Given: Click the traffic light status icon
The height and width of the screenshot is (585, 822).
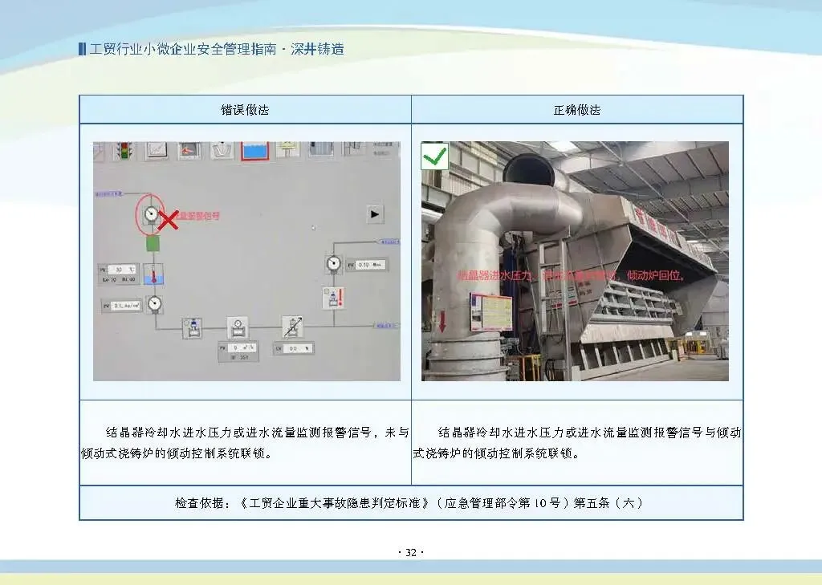Looking at the screenshot, I should [x=124, y=151].
